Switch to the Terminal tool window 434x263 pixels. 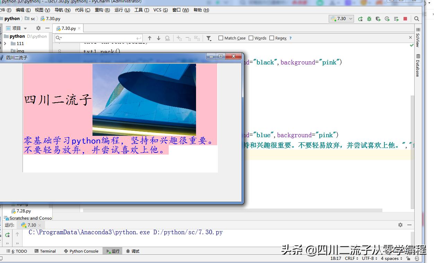47,251
